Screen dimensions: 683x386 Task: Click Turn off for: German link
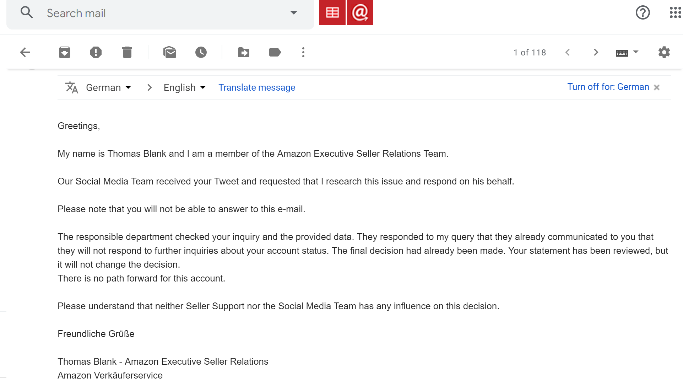[608, 87]
